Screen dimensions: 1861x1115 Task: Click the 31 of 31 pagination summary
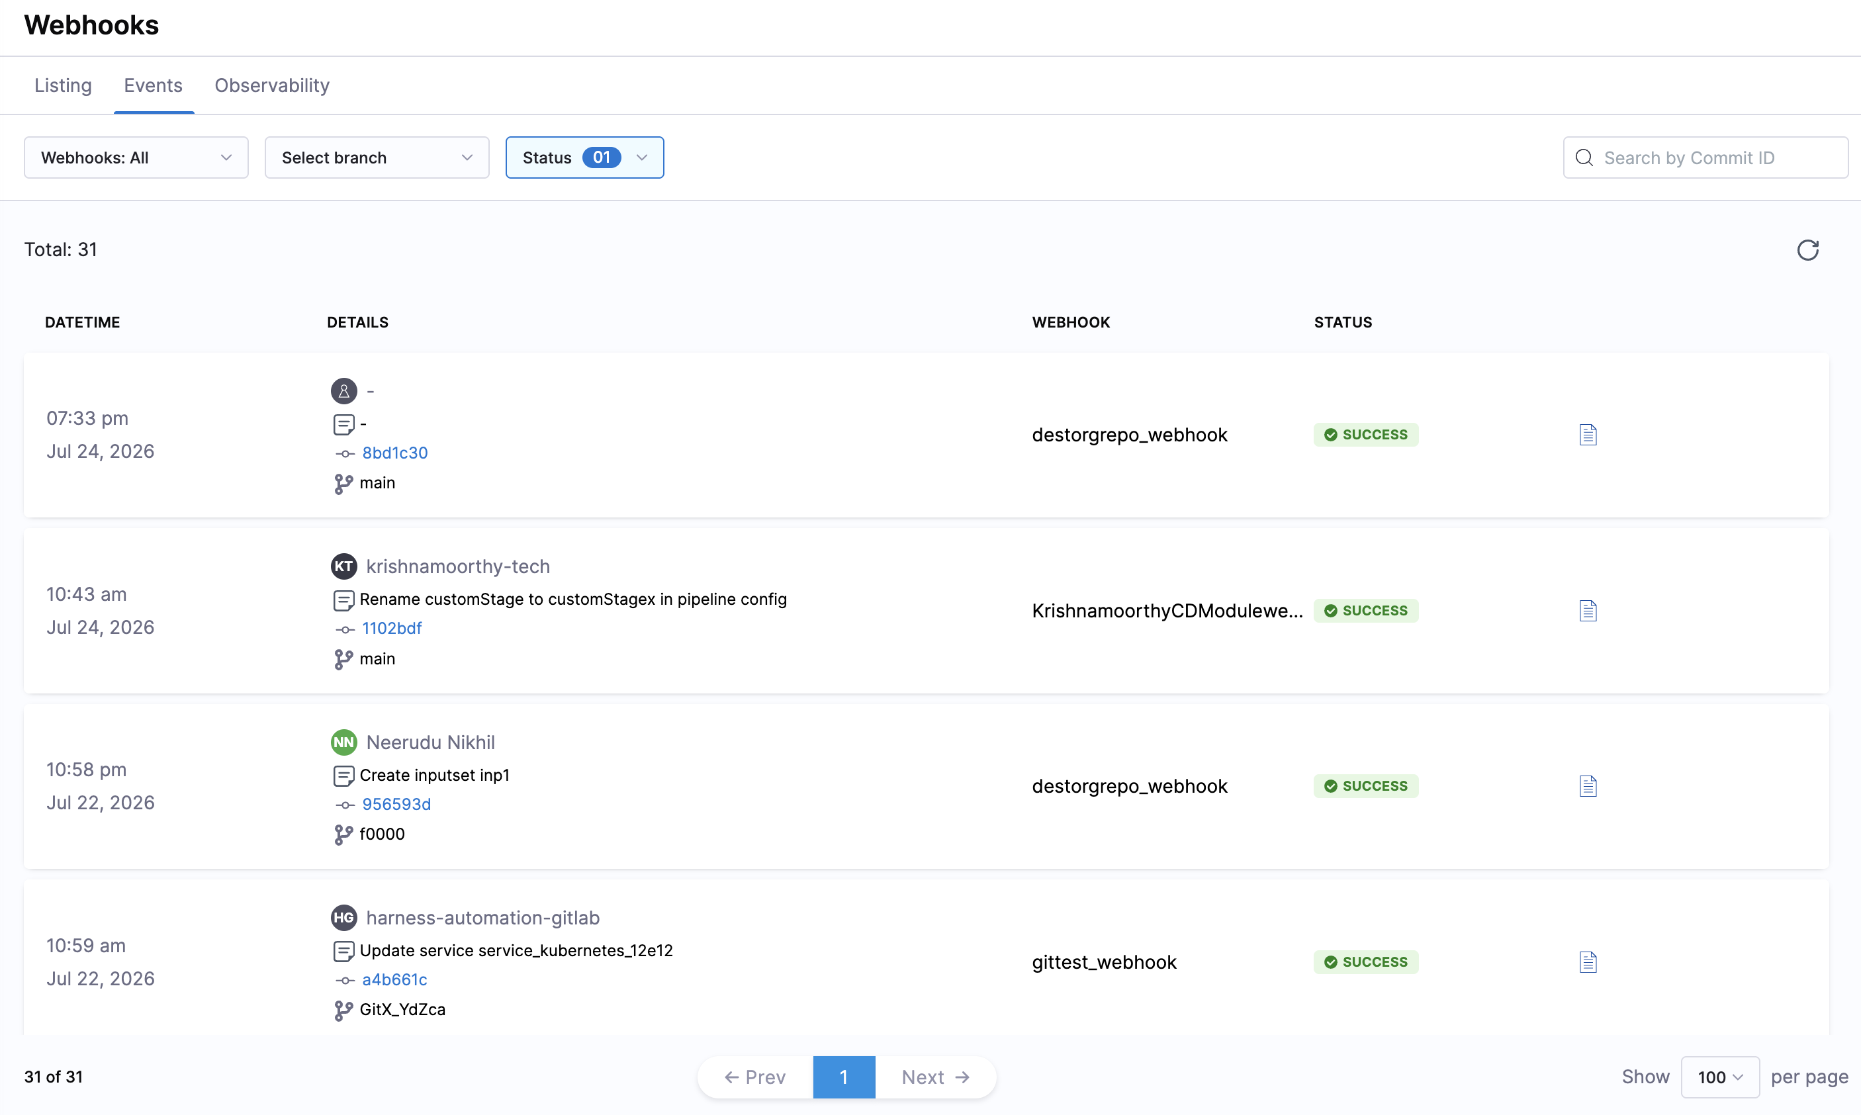tap(54, 1077)
